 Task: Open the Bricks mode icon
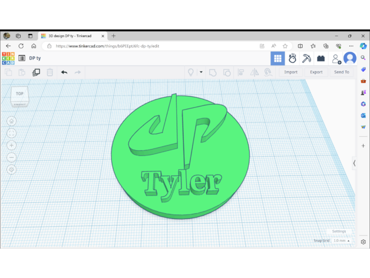(321, 58)
